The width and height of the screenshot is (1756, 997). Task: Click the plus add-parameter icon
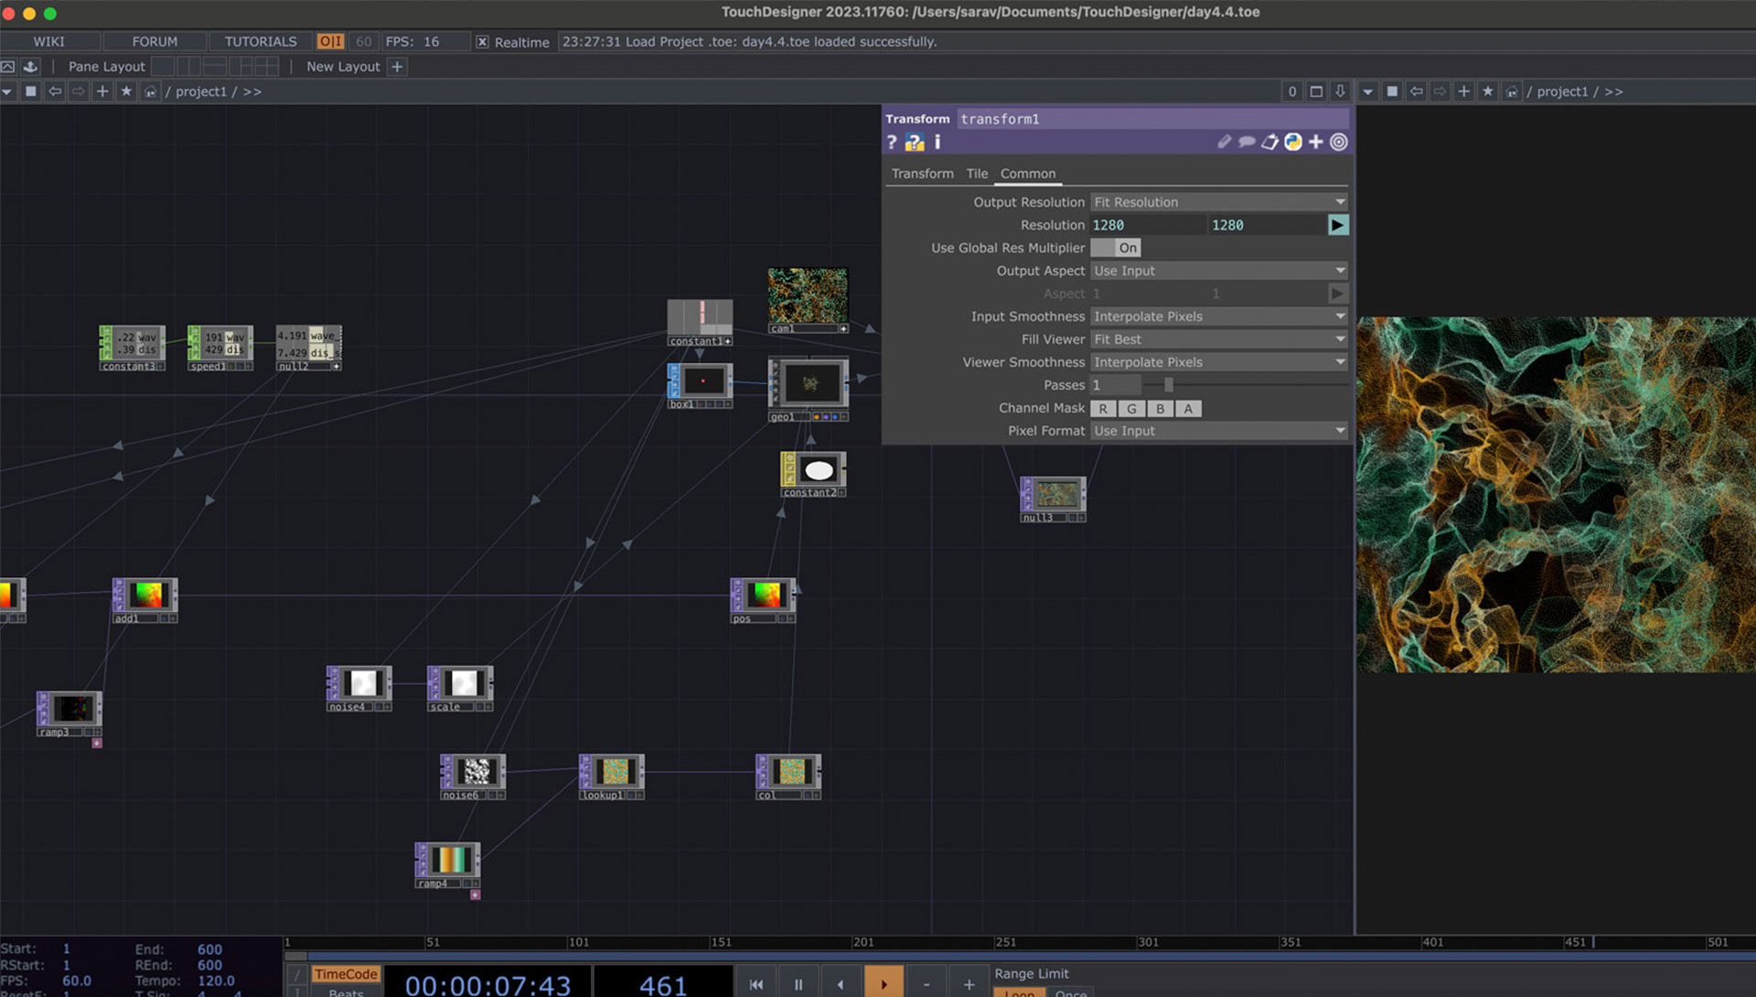click(x=1316, y=142)
